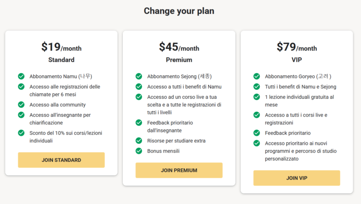
Task: Click the JOIN PREMIUM button
Action: click(x=179, y=170)
